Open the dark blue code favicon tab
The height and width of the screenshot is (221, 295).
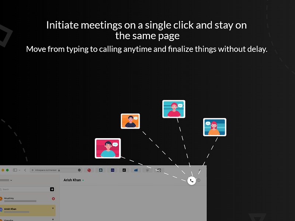112,170
